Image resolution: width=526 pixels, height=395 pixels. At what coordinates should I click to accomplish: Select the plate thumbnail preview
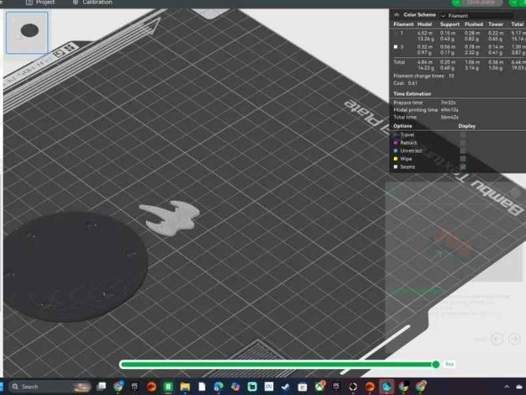pyautogui.click(x=27, y=33)
